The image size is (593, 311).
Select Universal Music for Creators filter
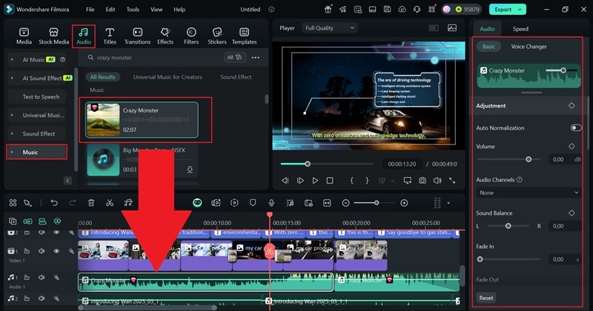(168, 77)
